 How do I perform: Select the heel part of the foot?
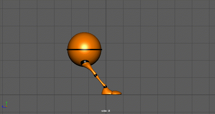[107, 91]
